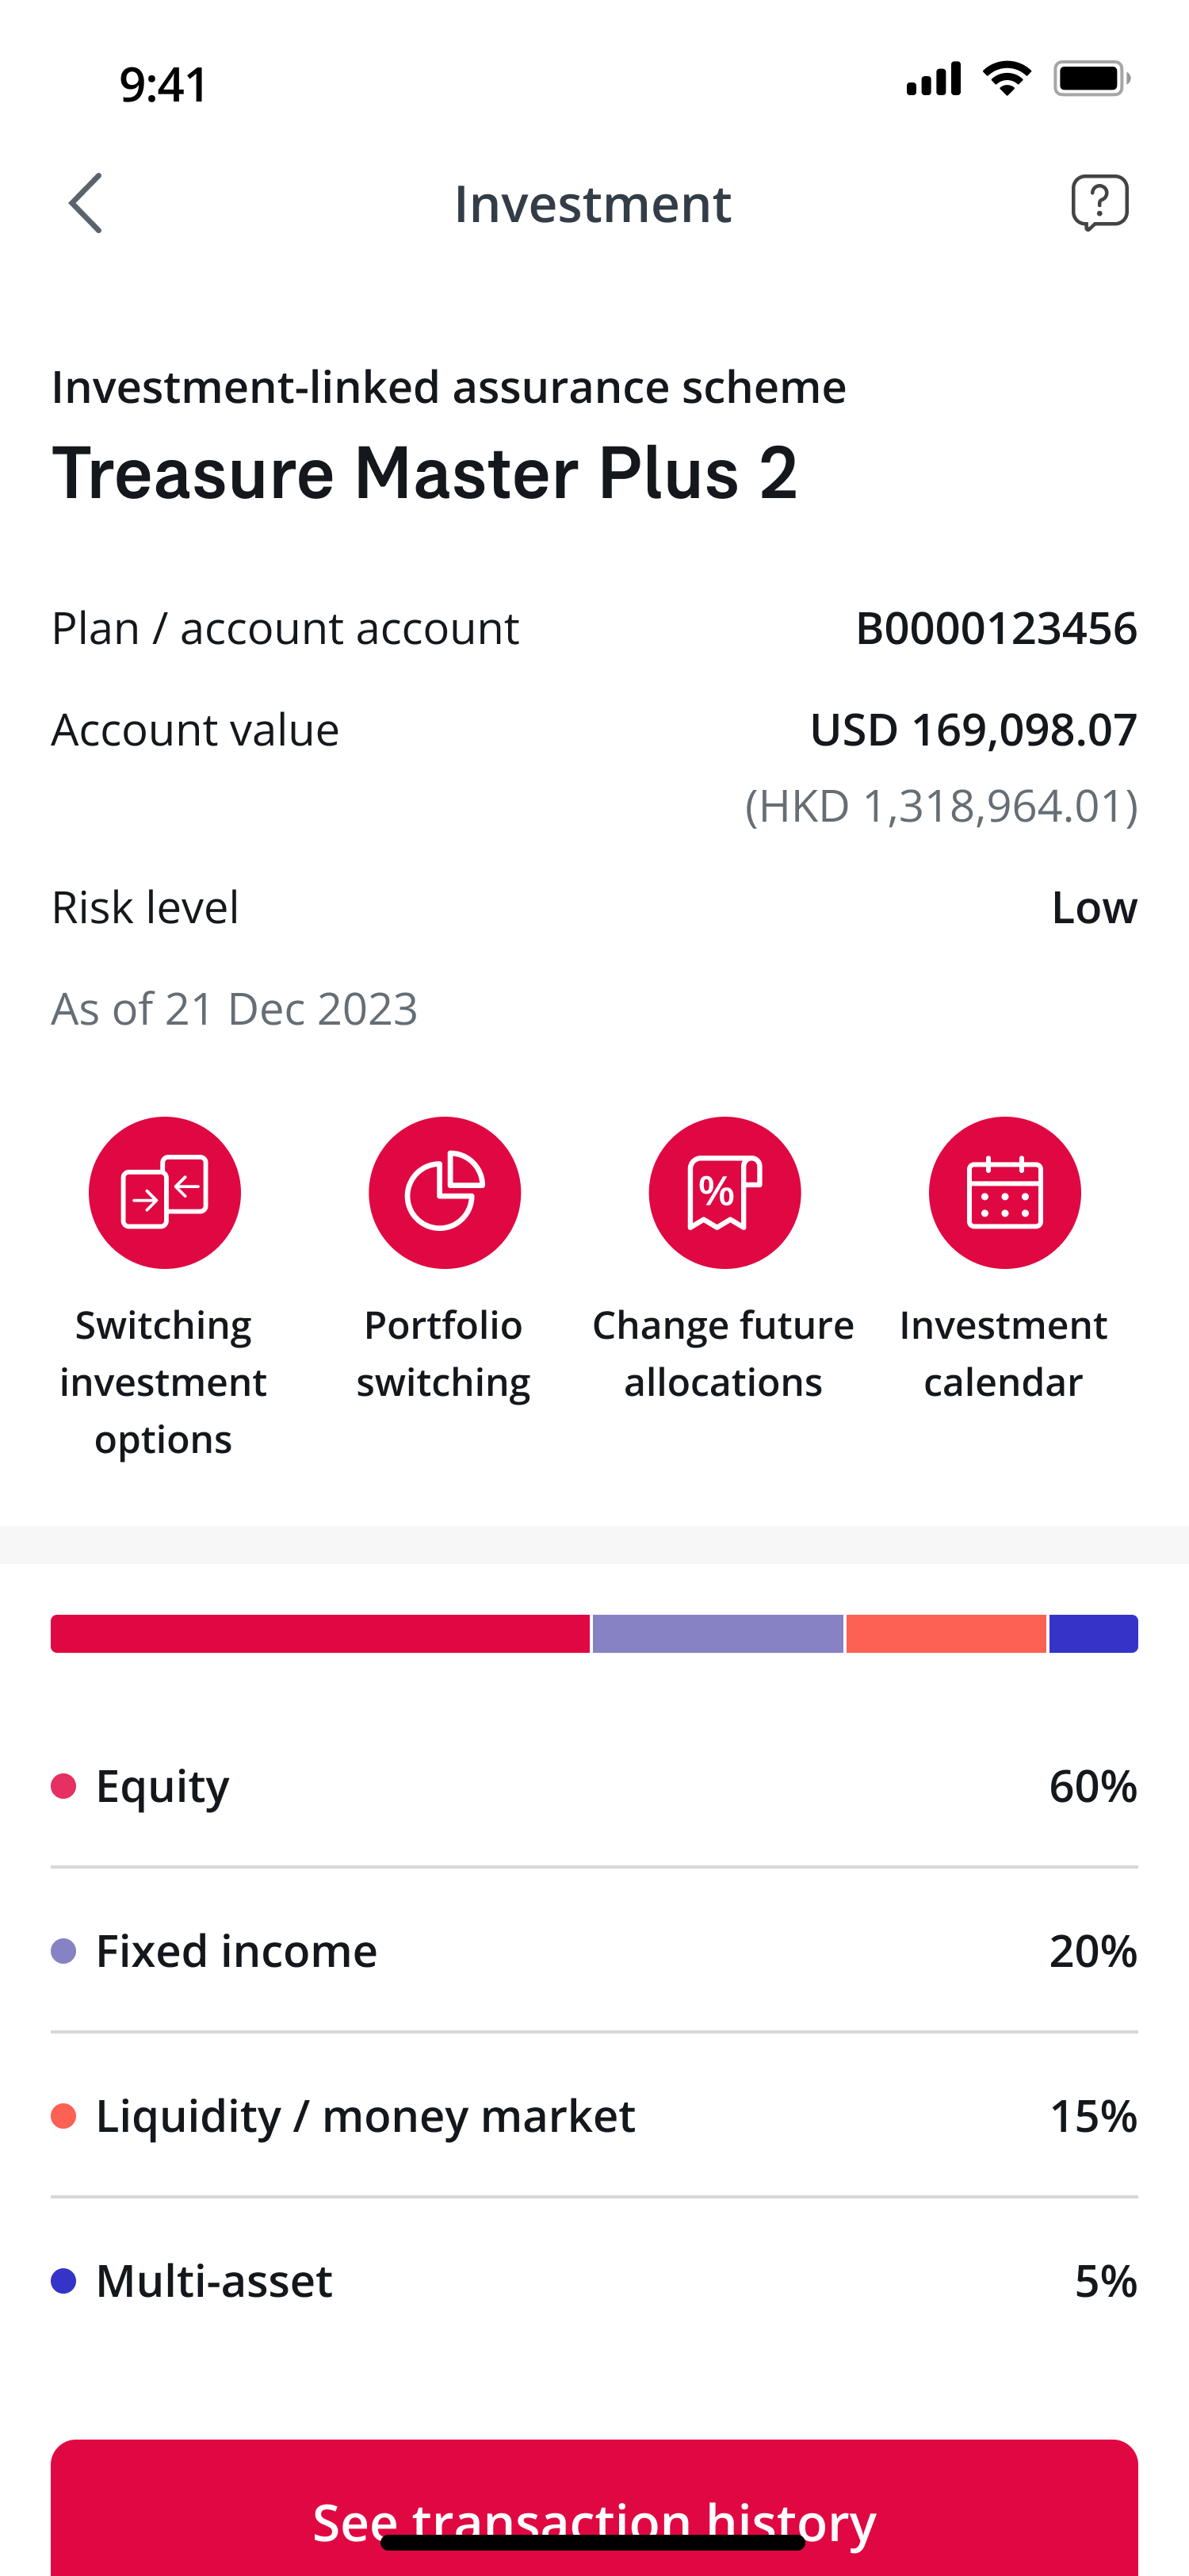Tap the Wi-Fi status icon
Screen dimensions: 1189x2576
[1006, 79]
